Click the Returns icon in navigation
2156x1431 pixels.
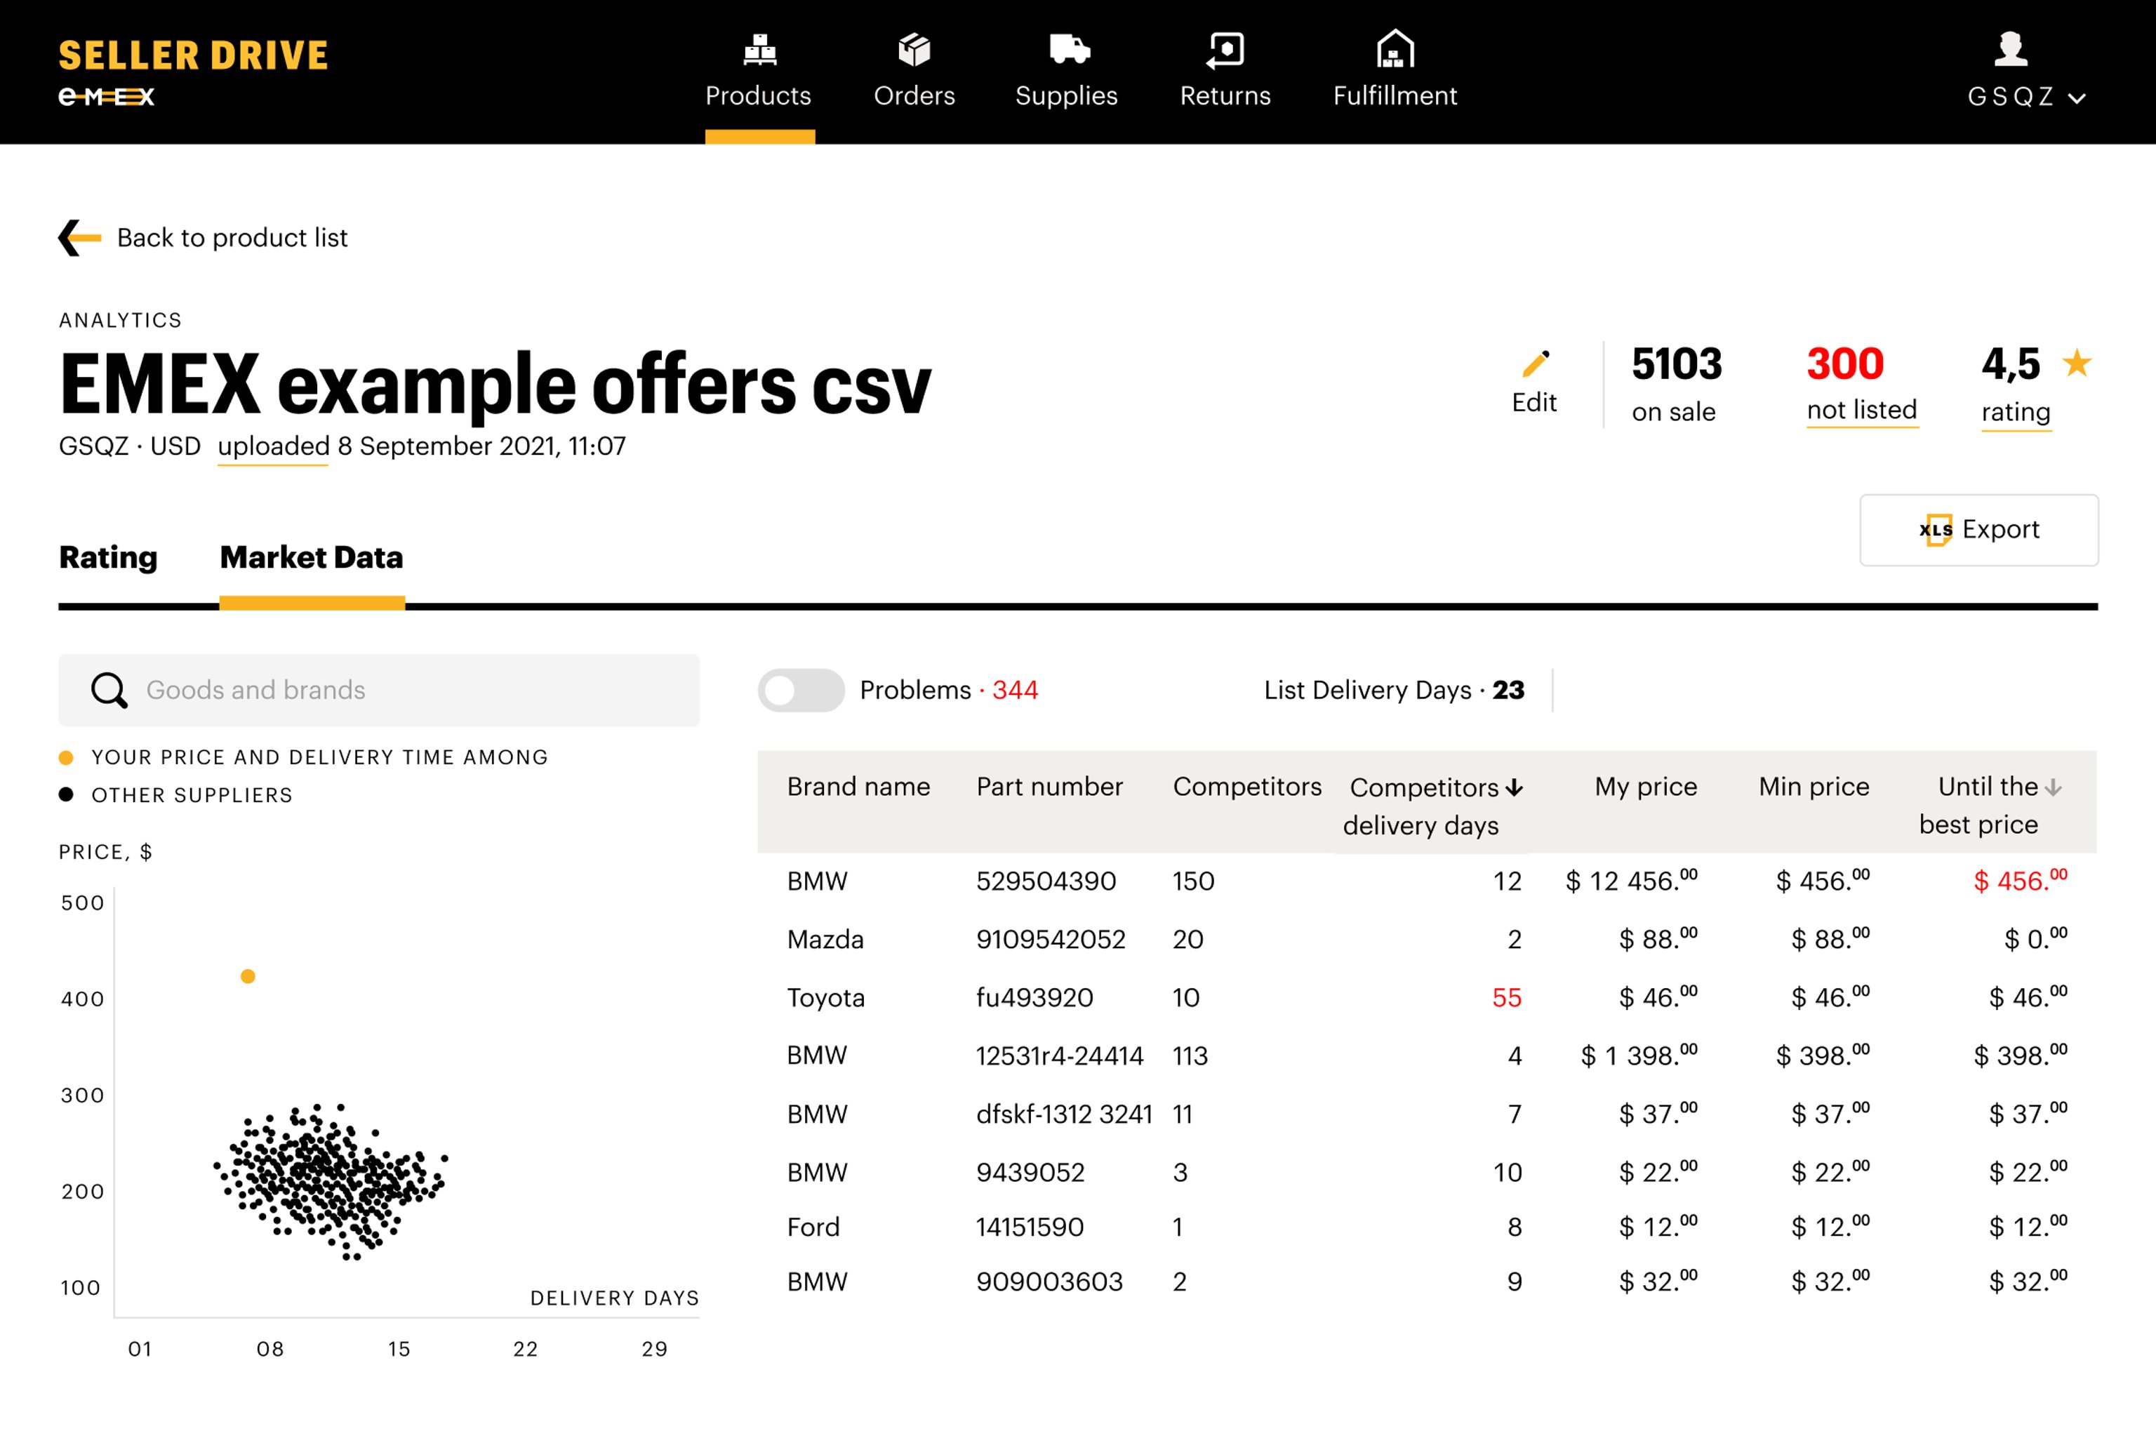(x=1225, y=51)
